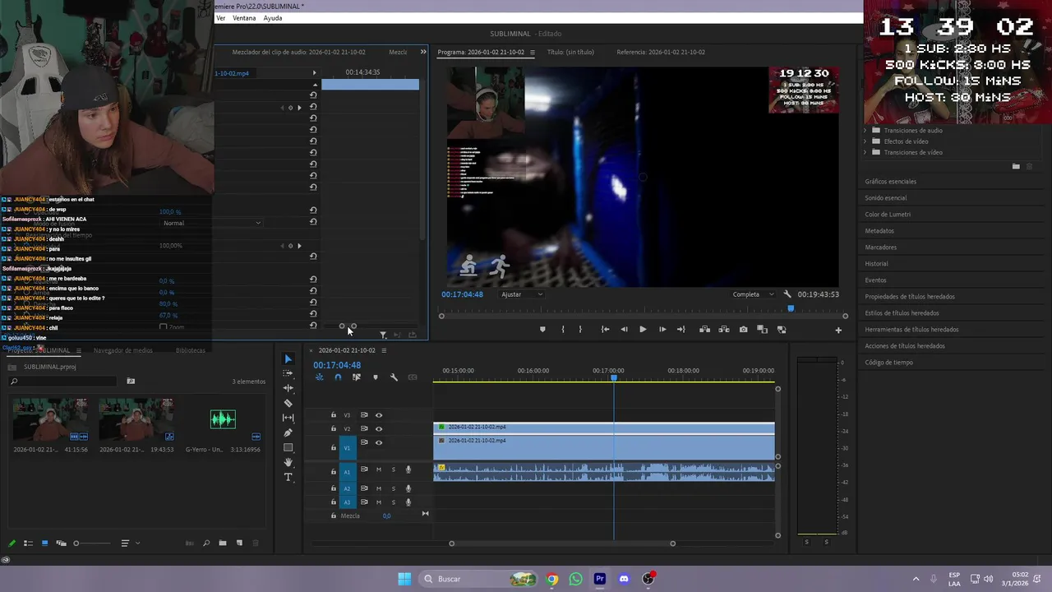Mute track A1
This screenshot has height=592, width=1052.
point(379,469)
